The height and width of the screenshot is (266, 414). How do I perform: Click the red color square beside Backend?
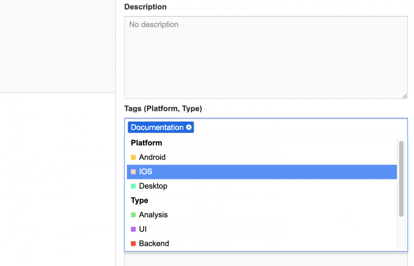pos(133,243)
